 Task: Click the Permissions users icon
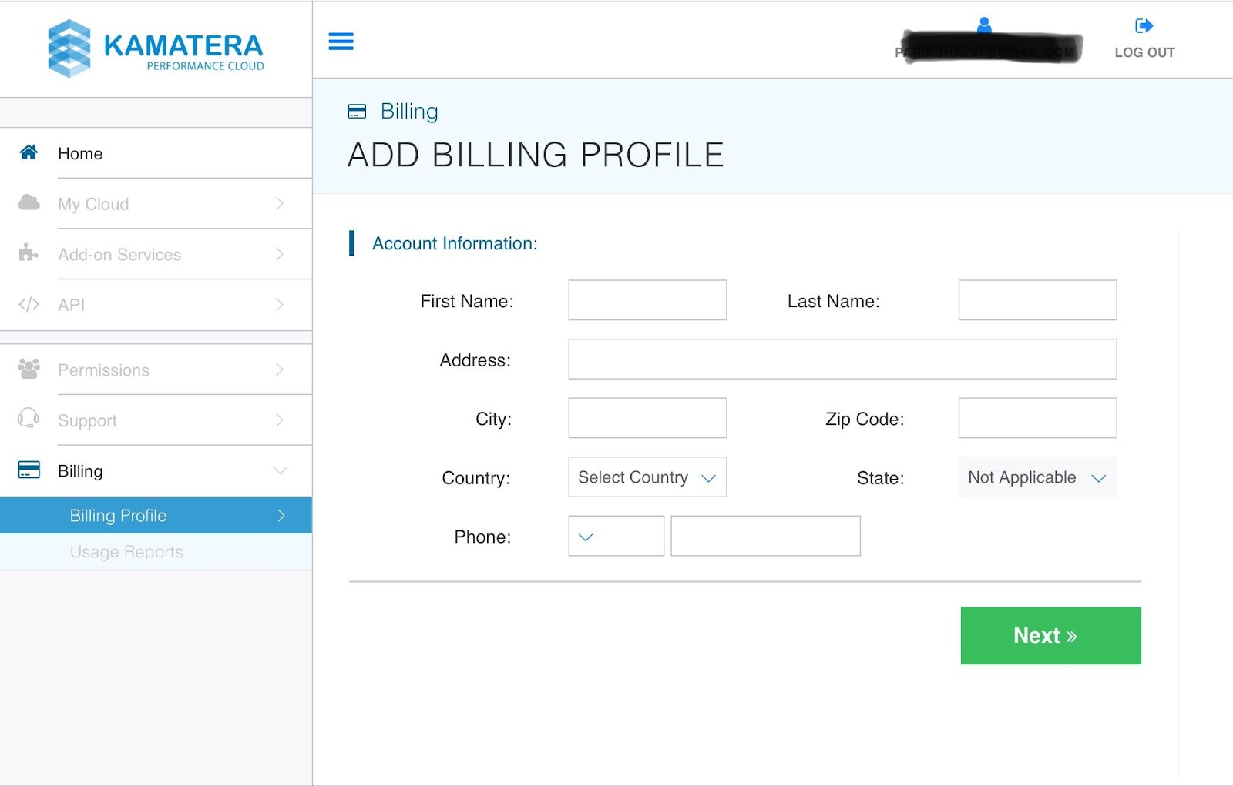coord(29,369)
